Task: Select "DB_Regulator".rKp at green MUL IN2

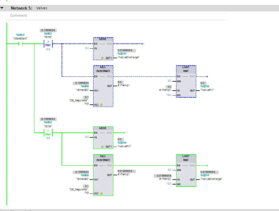Action: (79, 191)
